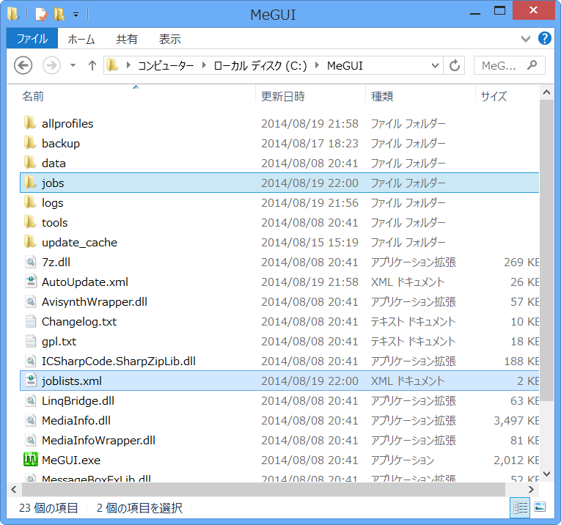
Task: Click the 7z.dll file icon
Action: pyautogui.click(x=31, y=262)
